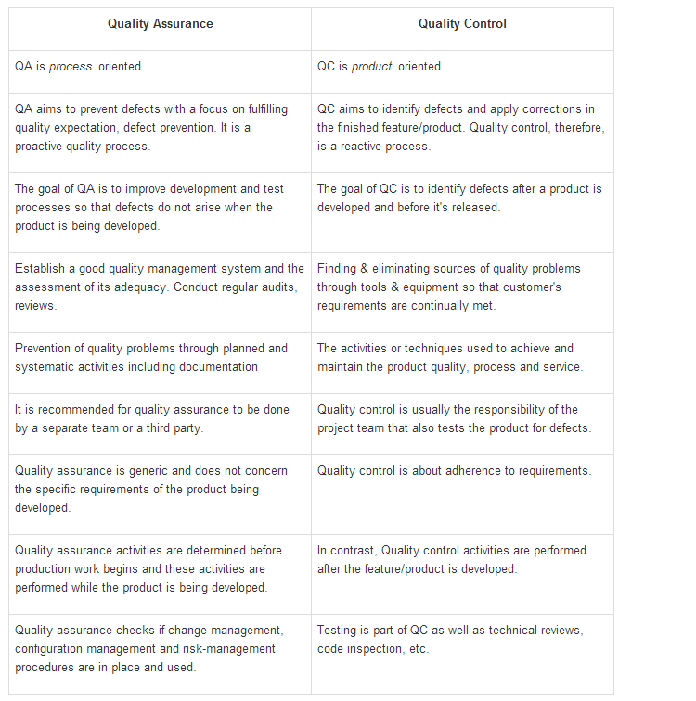Click the 'QA aims to prevent defects' cell
696x701 pixels.
point(160,128)
